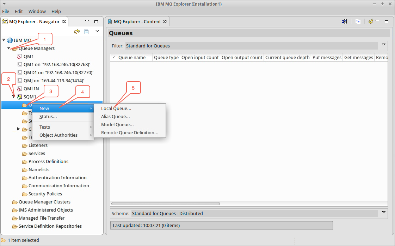Click the 'Standard for Queues' filter field
Screen dimensions: 395x246
click(252, 46)
